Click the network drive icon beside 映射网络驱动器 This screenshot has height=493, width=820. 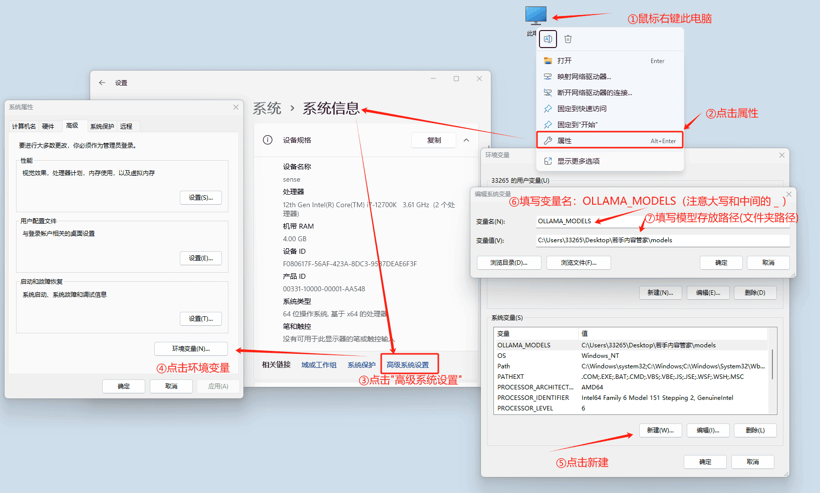coord(548,76)
